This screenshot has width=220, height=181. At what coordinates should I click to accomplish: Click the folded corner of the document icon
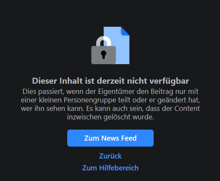pyautogui.click(x=125, y=31)
